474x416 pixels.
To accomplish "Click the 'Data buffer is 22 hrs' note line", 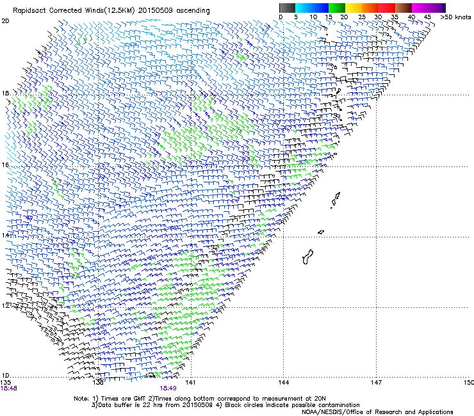I will [225, 405].
